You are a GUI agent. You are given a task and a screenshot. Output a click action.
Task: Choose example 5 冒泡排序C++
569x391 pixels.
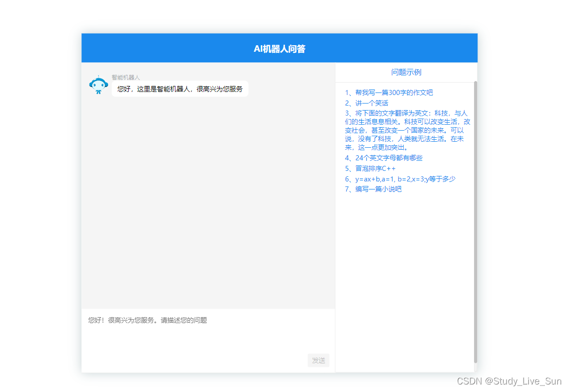click(x=370, y=169)
